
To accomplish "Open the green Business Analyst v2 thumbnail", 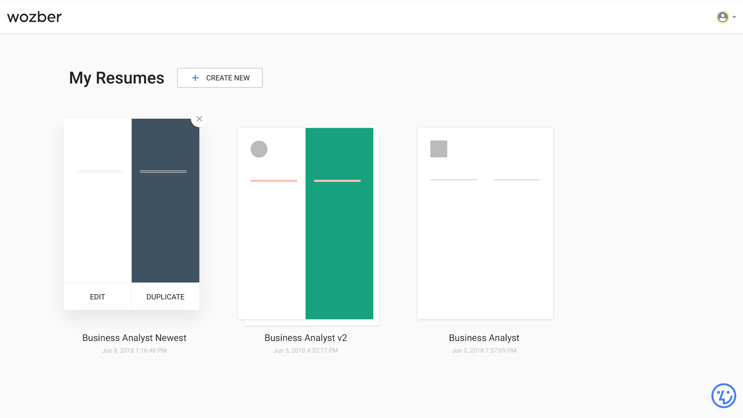I will 339,232.
